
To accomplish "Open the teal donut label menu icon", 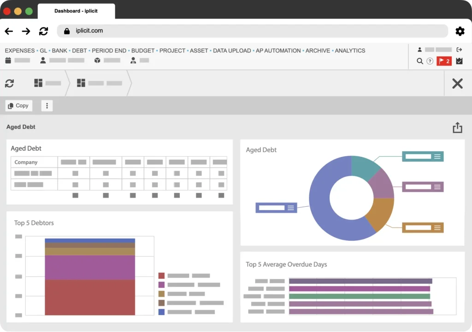I will pos(437,157).
